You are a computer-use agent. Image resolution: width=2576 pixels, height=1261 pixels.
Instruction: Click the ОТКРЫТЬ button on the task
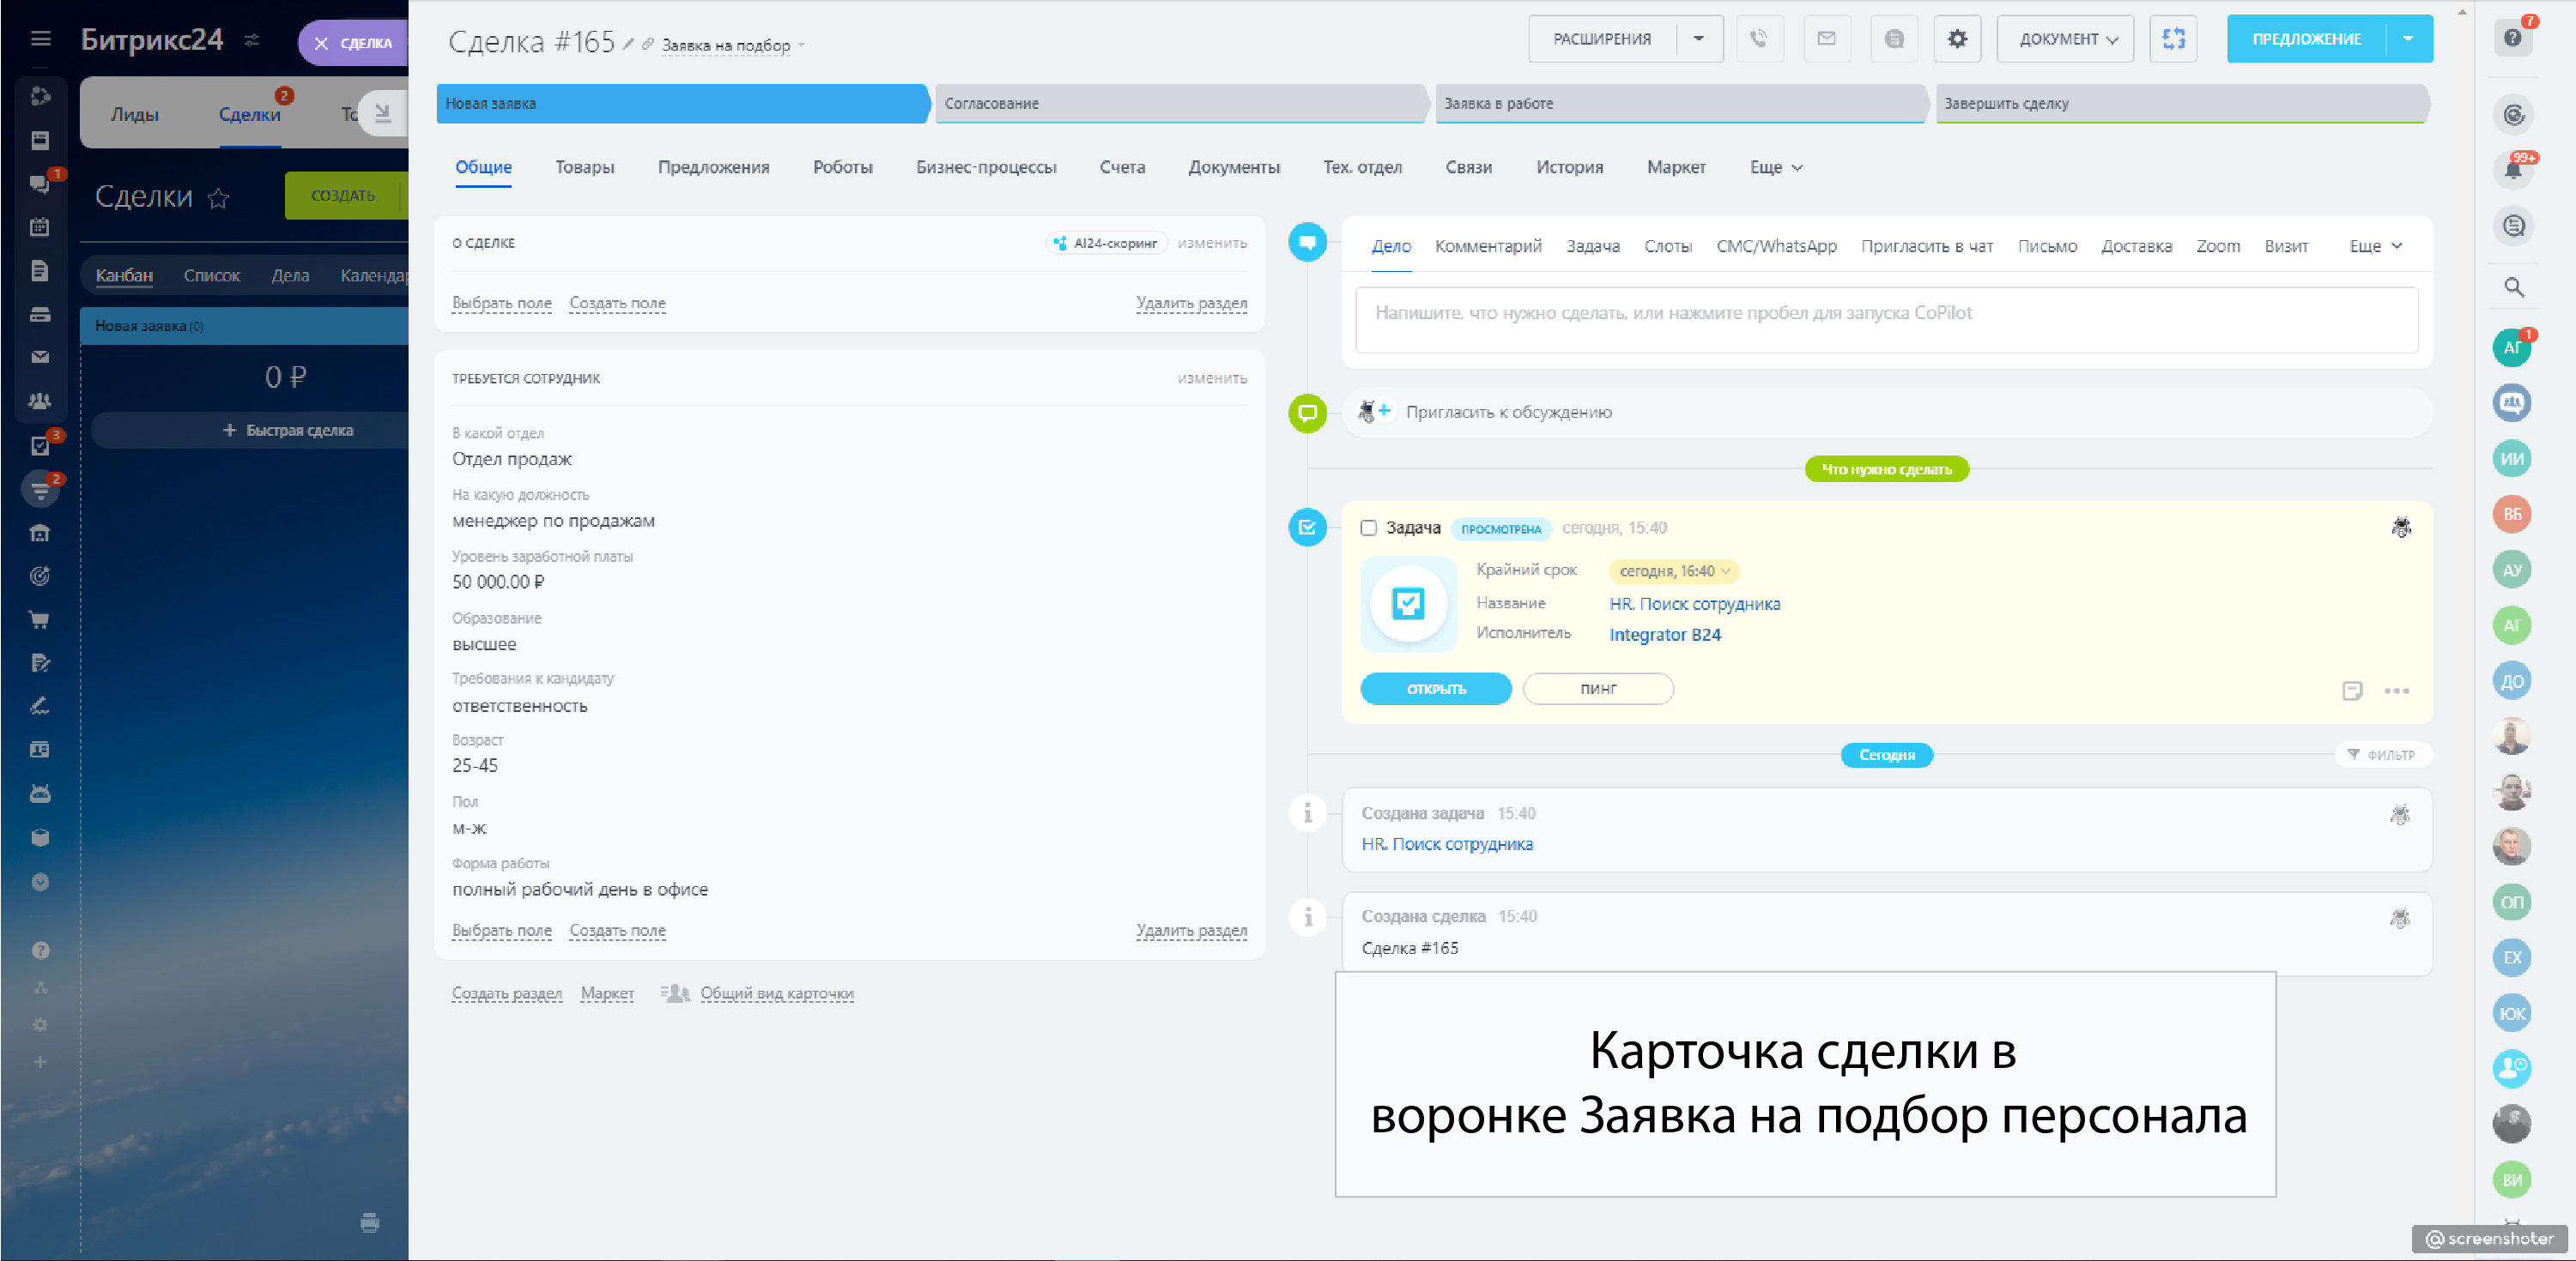coord(1435,689)
